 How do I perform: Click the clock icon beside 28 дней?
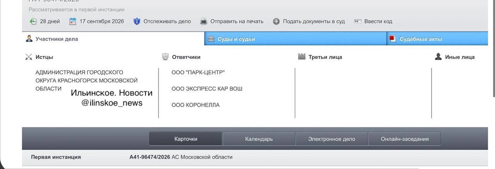click(x=33, y=22)
